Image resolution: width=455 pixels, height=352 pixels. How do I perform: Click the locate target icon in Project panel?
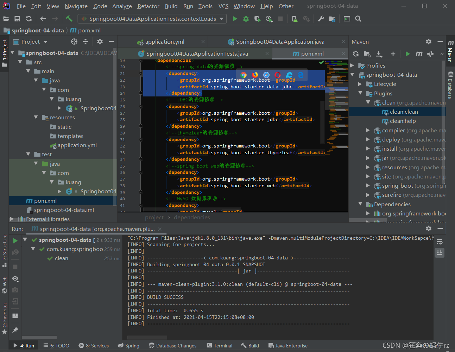click(x=74, y=42)
